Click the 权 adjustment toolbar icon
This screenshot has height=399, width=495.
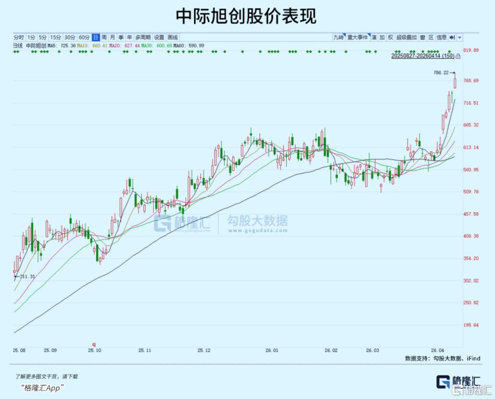[x=390, y=37]
